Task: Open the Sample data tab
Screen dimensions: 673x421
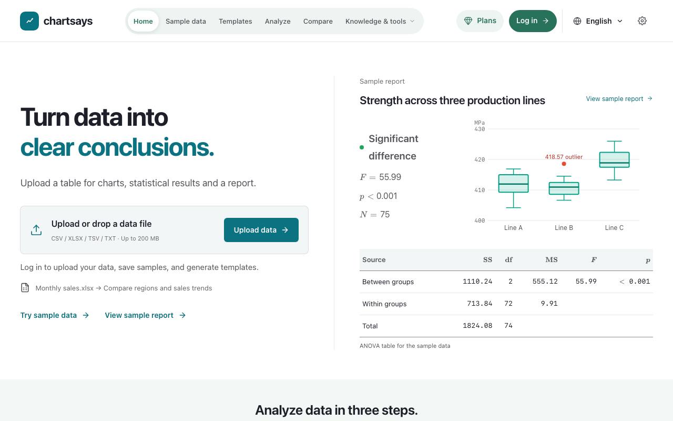Action: point(186,21)
